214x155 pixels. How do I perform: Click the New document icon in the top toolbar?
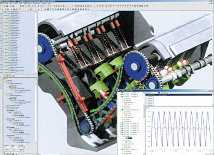pos(2,6)
